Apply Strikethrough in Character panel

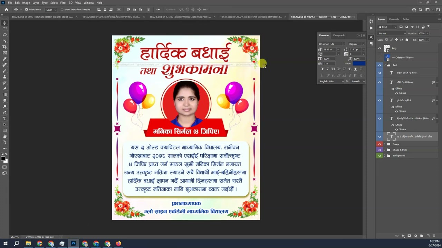tap(361, 69)
